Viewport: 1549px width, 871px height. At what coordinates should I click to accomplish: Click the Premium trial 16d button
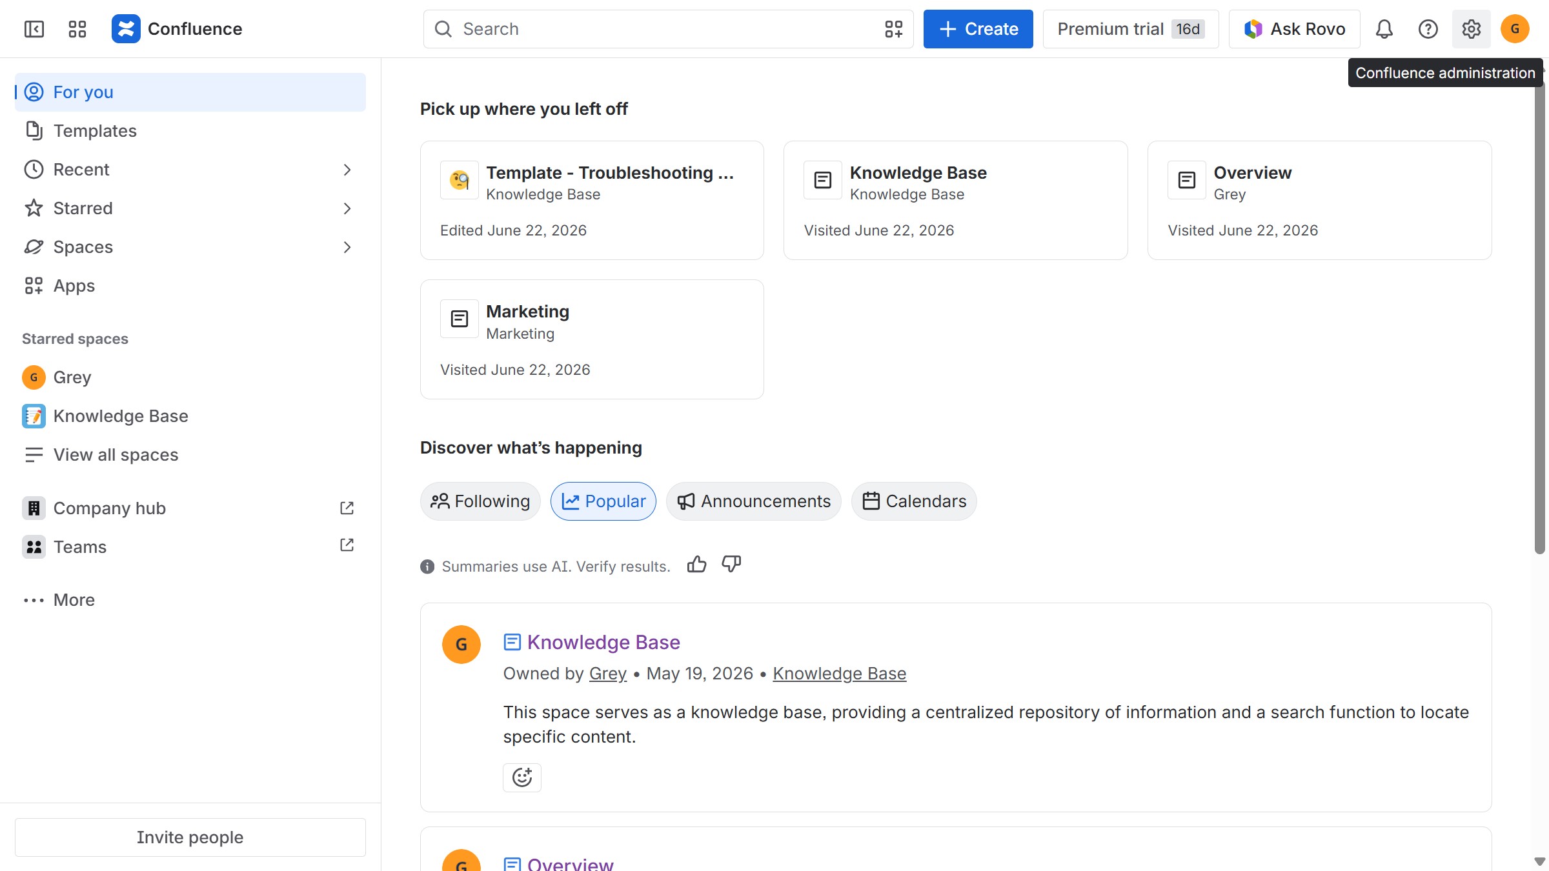coord(1130,29)
